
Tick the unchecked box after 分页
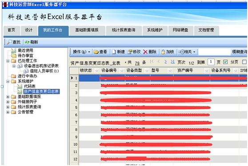tap(244, 62)
